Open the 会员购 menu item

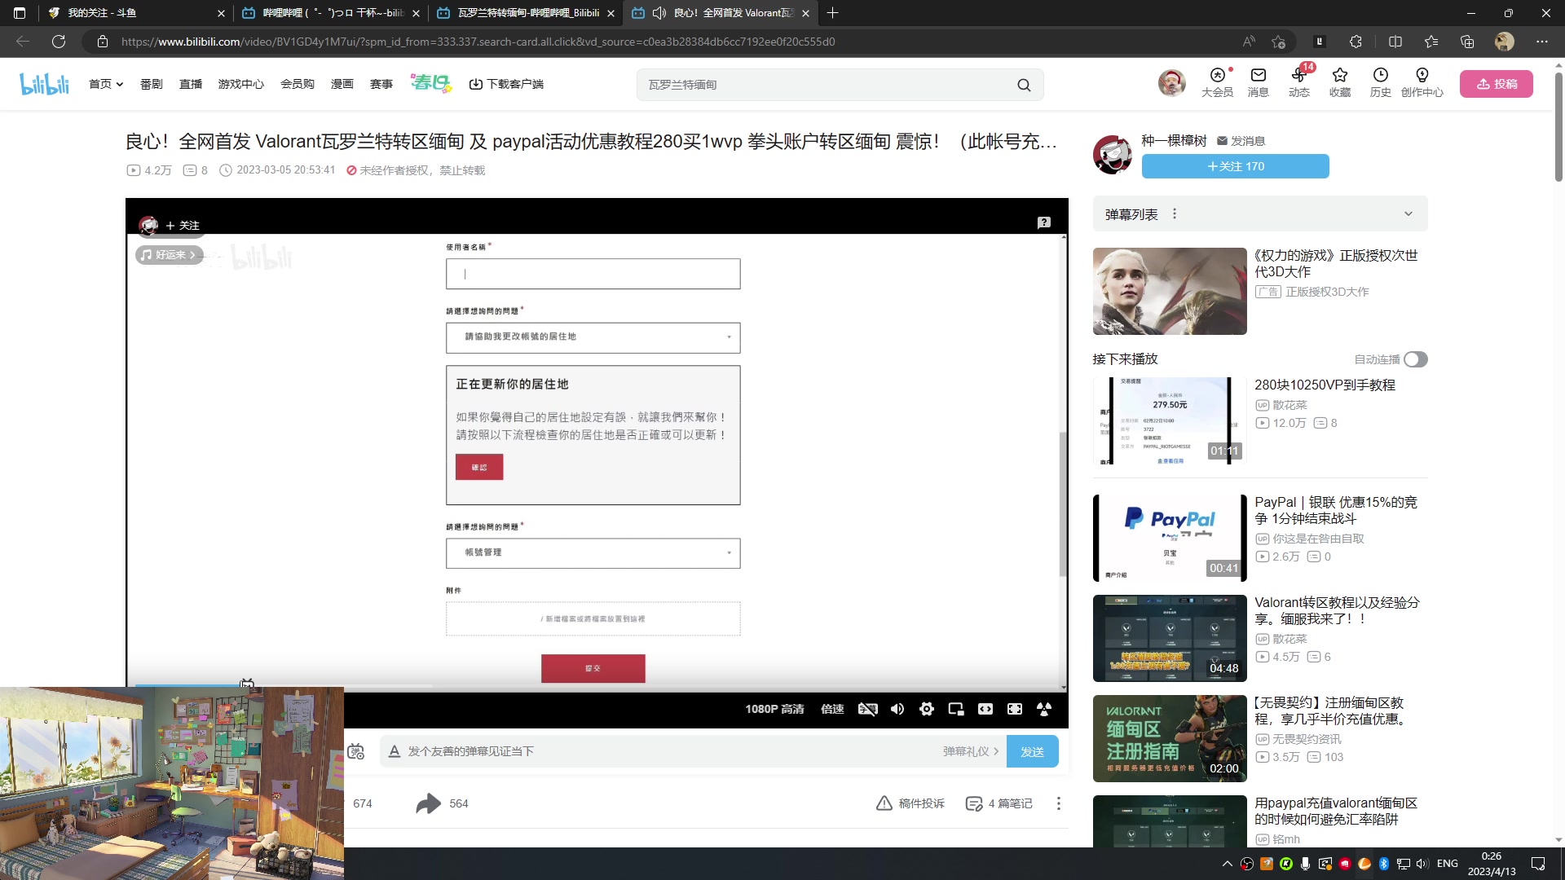coord(298,84)
